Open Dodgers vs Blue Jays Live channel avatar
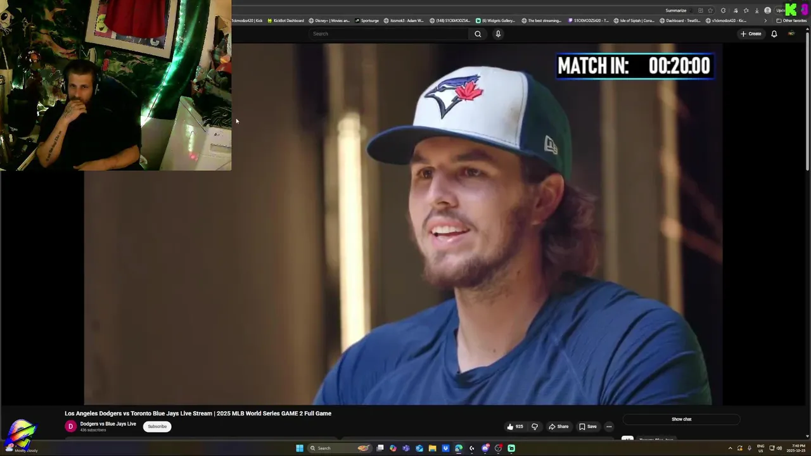This screenshot has height=456, width=811. pyautogui.click(x=71, y=426)
